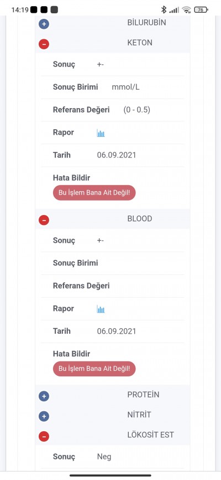Open the BLOOD report chart icon
Screen dimensions: 221x480
(101, 309)
